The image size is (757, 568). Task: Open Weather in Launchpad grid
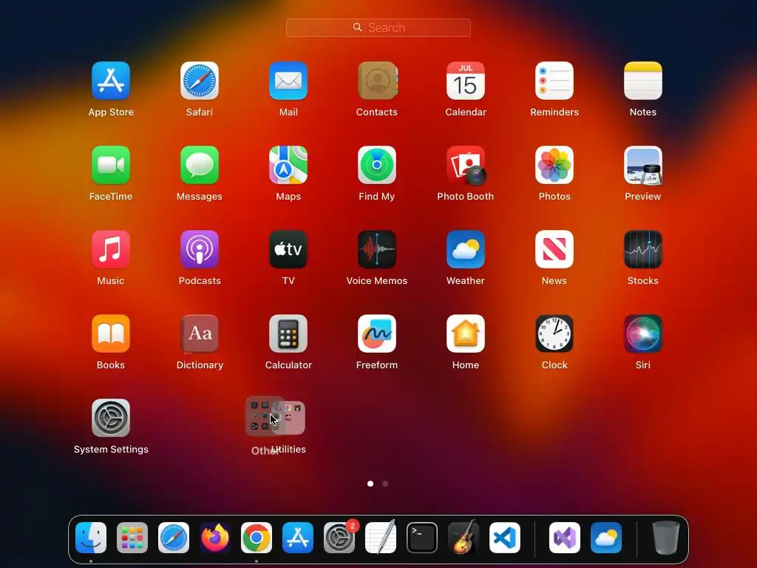point(466,249)
